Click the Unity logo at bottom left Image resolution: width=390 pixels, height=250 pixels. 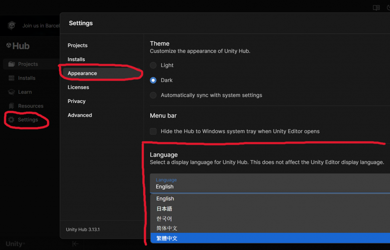click(15, 244)
